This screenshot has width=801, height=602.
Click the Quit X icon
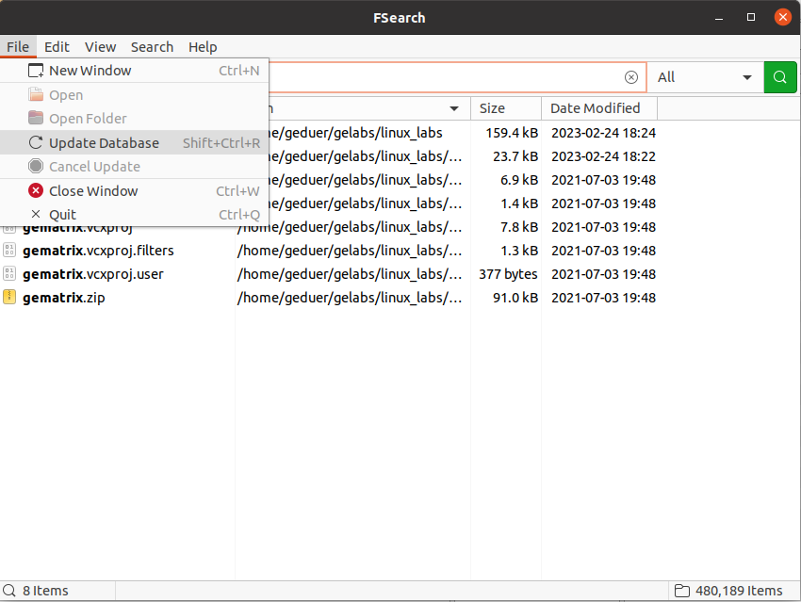click(36, 214)
